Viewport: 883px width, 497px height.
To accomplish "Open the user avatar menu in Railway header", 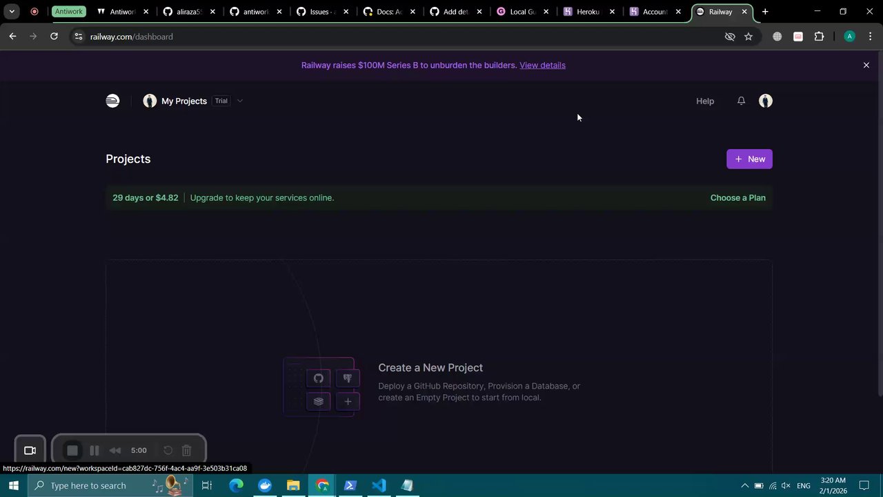I will coord(765,101).
